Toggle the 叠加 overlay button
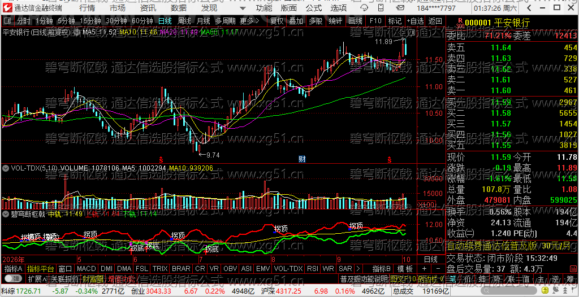The height and width of the screenshot is (297, 579). (x=296, y=21)
